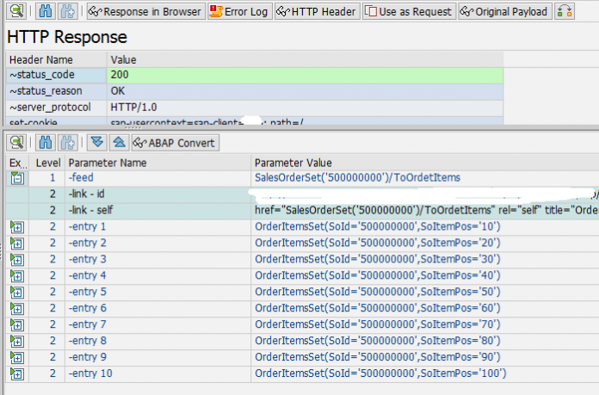This screenshot has width=599, height=395.
Task: View the Original Payload
Action: click(503, 11)
